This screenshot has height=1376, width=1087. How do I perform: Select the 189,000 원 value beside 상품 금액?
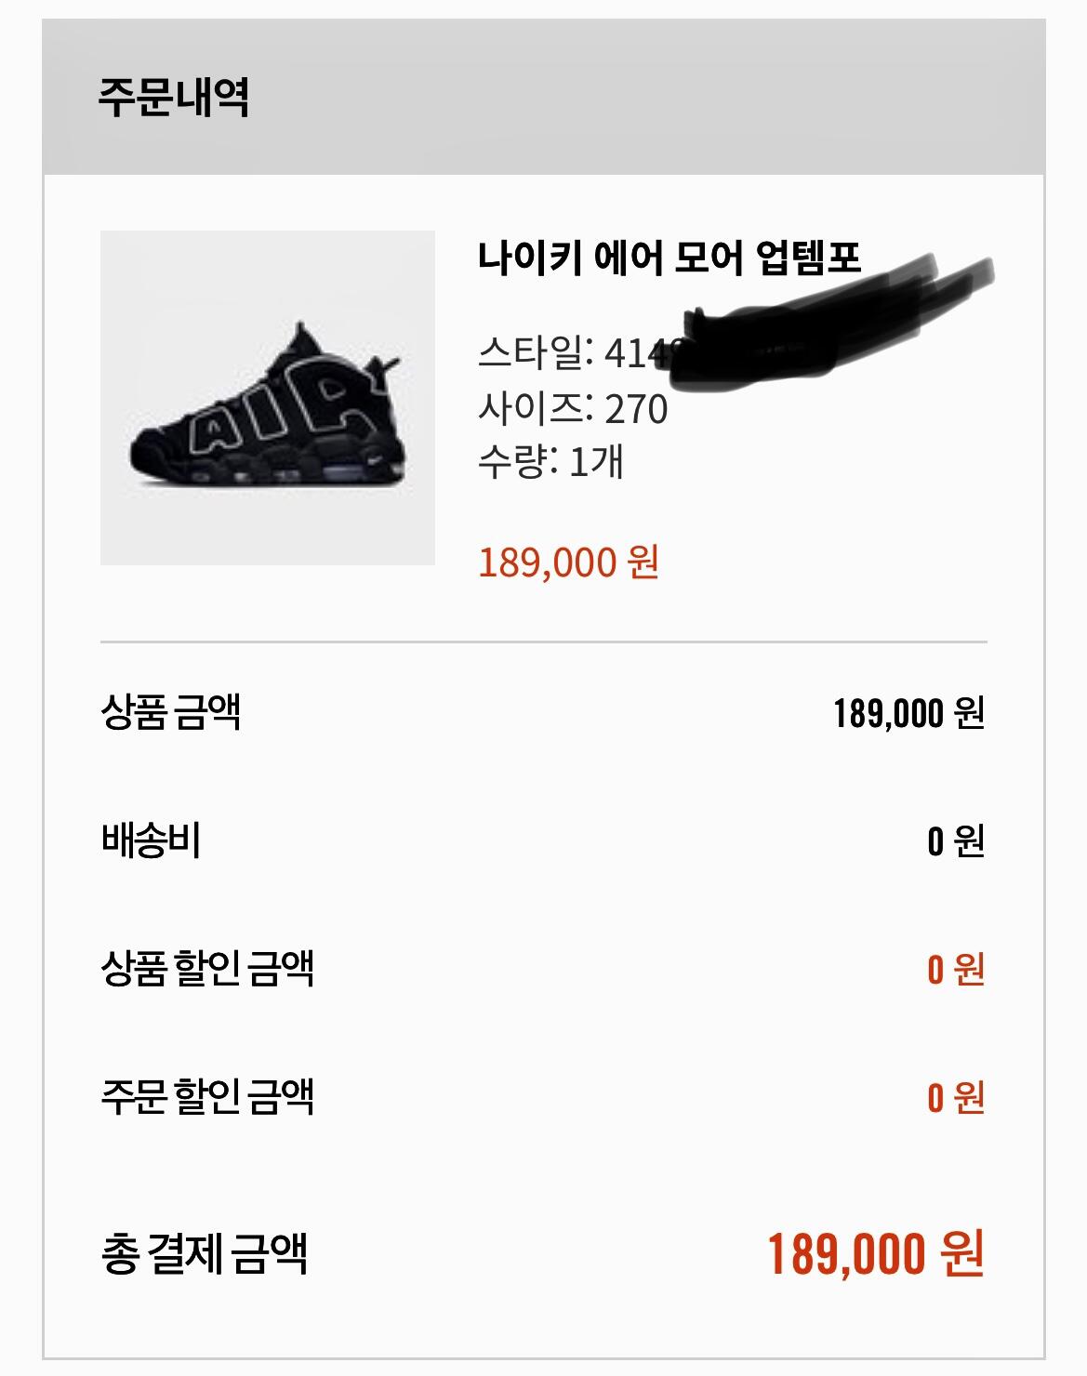[x=908, y=713]
